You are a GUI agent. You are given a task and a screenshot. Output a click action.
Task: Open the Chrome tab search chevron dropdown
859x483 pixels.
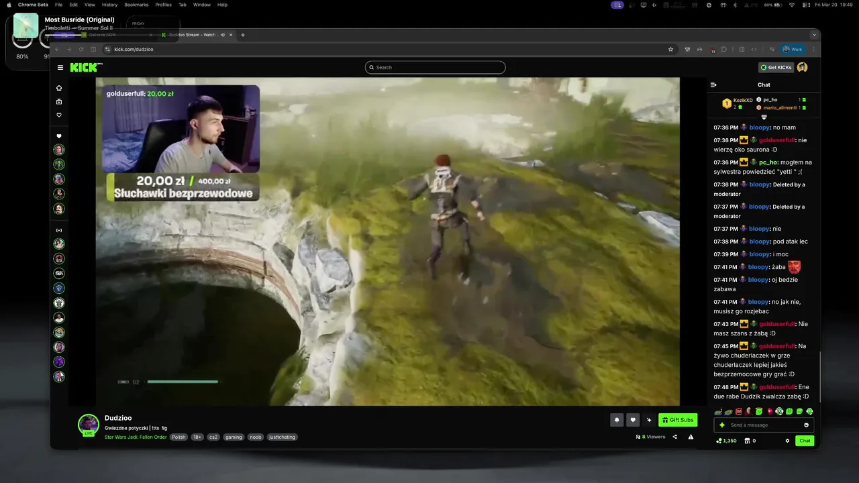(x=815, y=34)
